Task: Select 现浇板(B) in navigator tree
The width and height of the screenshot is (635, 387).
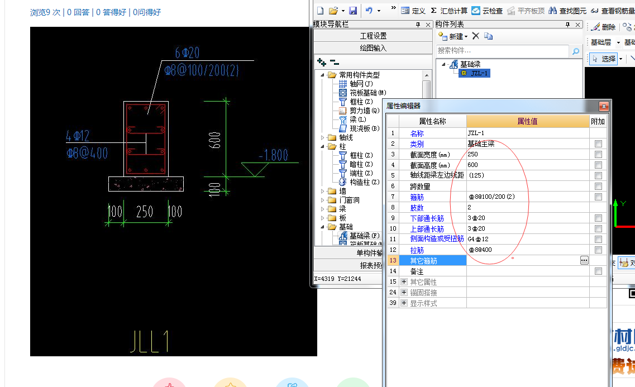Action: point(359,128)
